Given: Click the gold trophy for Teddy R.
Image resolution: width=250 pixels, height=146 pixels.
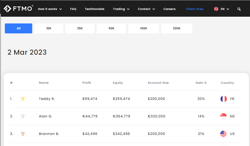Looking at the screenshot, I should coord(23,99).
